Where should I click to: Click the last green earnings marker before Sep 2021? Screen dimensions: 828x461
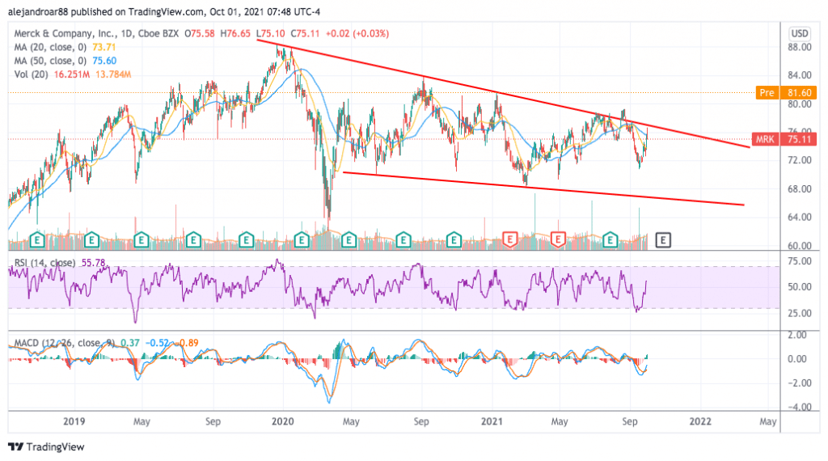[x=610, y=239]
